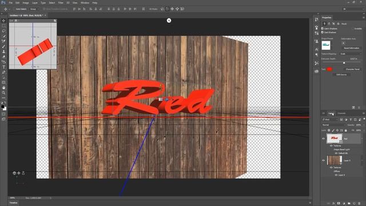Select the Zoom tool
The width and height of the screenshot is (366, 206).
(3, 93)
